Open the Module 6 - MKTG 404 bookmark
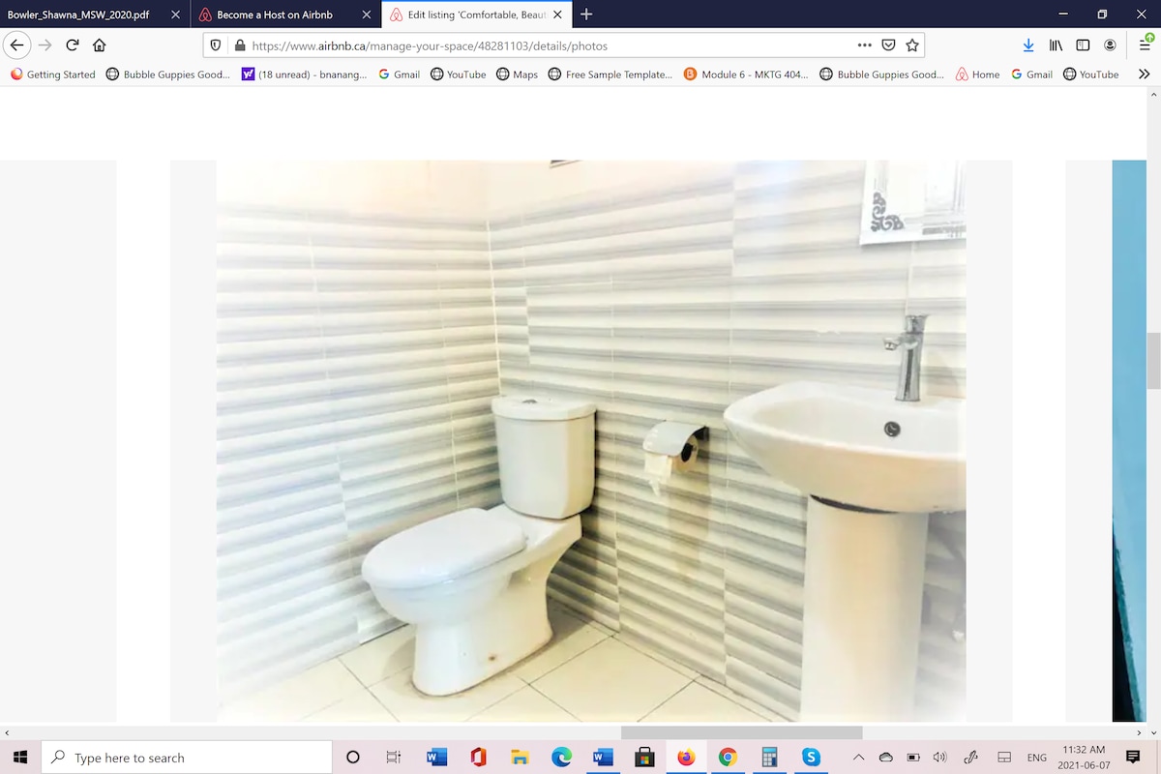1161x774 pixels. tap(747, 74)
